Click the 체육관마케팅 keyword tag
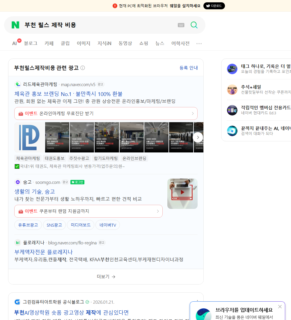The height and width of the screenshot is (320, 291). coord(28,158)
